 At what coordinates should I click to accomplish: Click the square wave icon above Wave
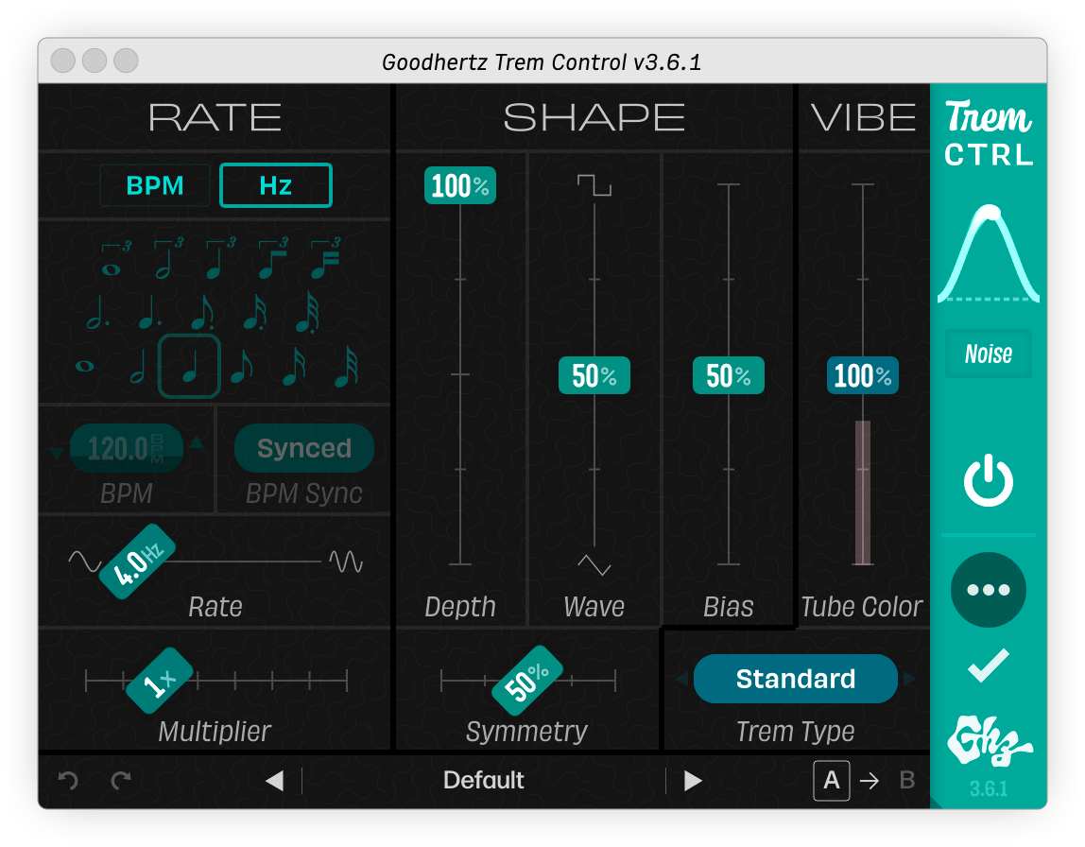(x=594, y=184)
